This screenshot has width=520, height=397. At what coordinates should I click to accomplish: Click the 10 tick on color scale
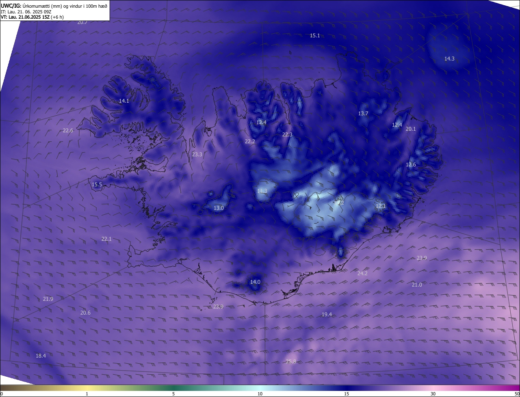point(260,394)
